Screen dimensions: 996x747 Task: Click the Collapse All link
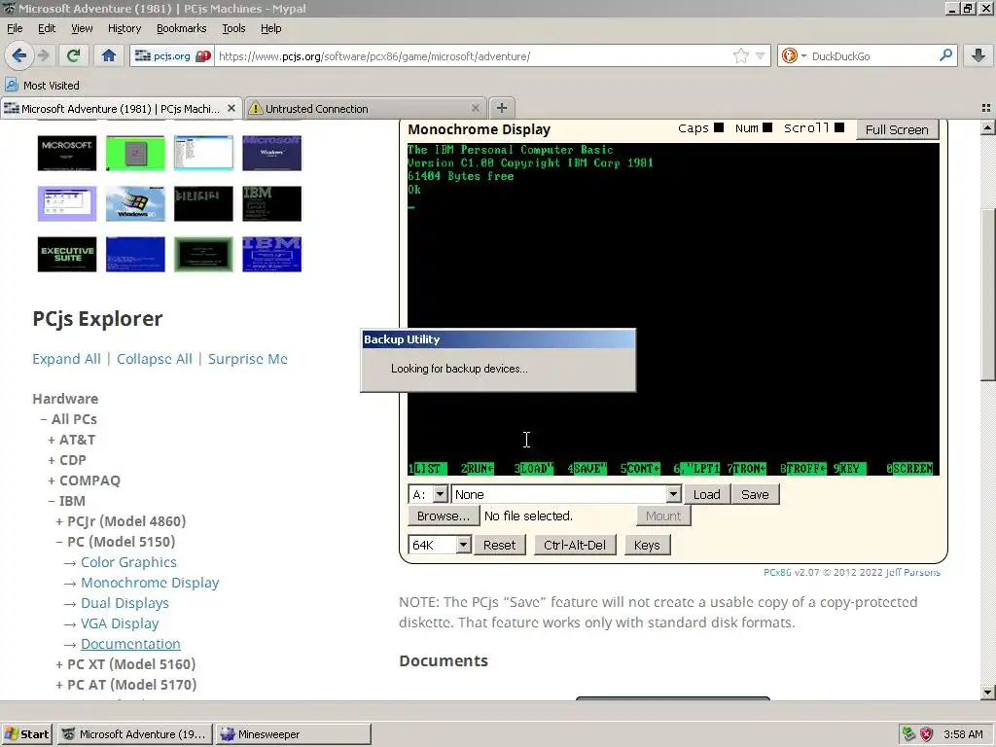coord(155,359)
